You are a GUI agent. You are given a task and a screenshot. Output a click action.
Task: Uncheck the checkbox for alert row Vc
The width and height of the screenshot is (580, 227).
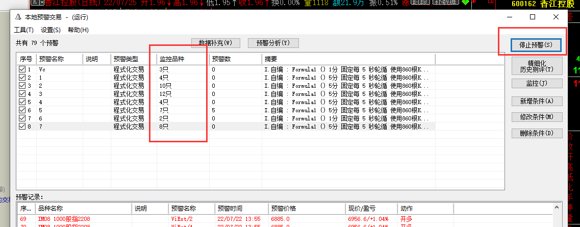click(22, 69)
